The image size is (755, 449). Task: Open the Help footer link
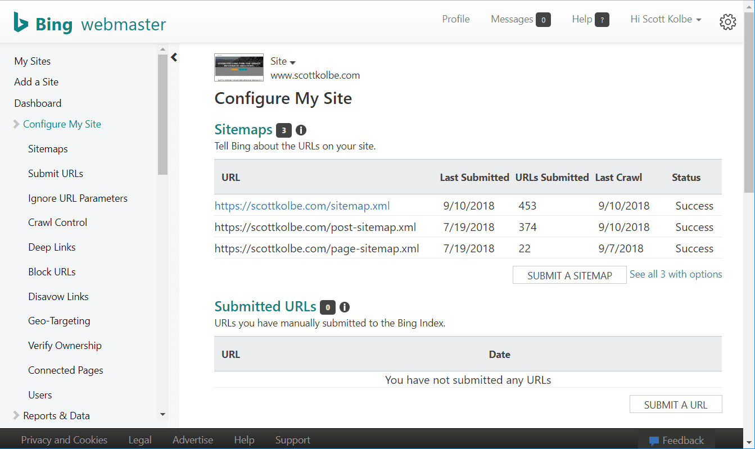click(x=244, y=440)
